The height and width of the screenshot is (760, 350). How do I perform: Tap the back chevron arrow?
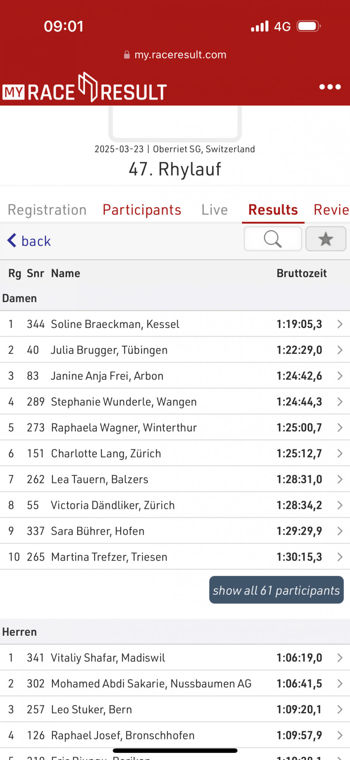click(12, 241)
